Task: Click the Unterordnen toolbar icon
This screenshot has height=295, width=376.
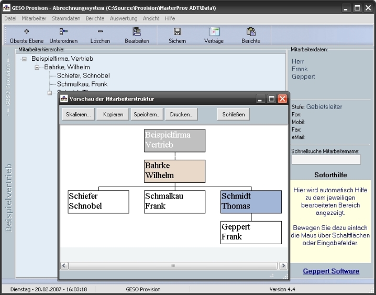Action: [63, 32]
